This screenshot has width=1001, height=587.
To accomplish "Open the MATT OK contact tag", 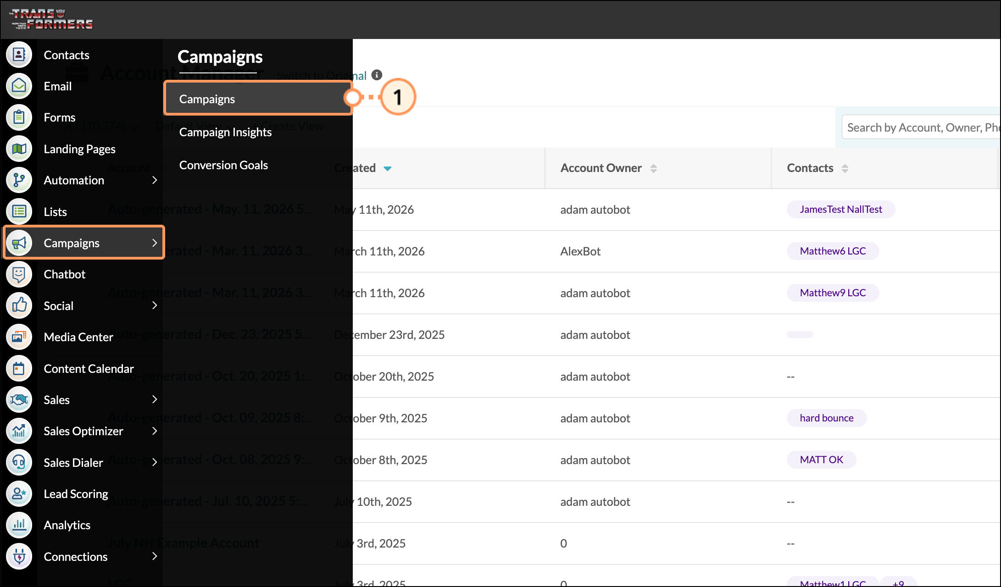I will [x=821, y=460].
